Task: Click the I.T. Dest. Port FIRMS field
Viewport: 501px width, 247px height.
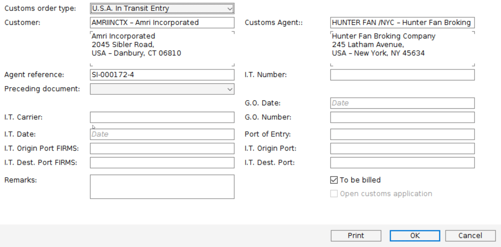Action: 162,162
